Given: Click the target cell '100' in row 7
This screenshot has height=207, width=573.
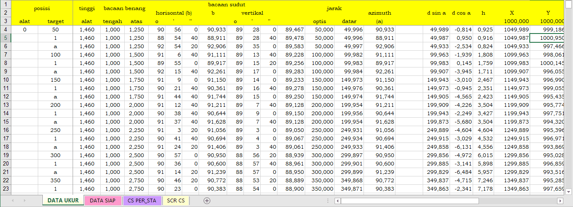Looking at the screenshot, I should pyautogui.click(x=56, y=55).
